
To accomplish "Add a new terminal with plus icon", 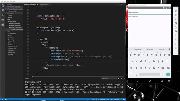I will tap(118, 79).
